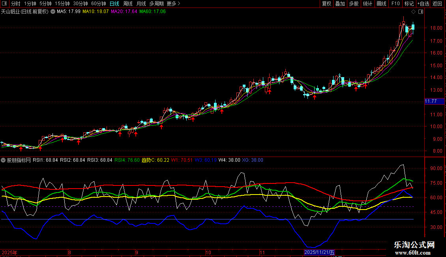Select the 日线 daily chart tab
The width and height of the screenshot is (446, 257).
point(114,4)
